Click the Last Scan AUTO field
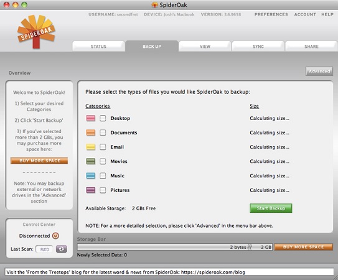338x280 pixels. [44, 249]
